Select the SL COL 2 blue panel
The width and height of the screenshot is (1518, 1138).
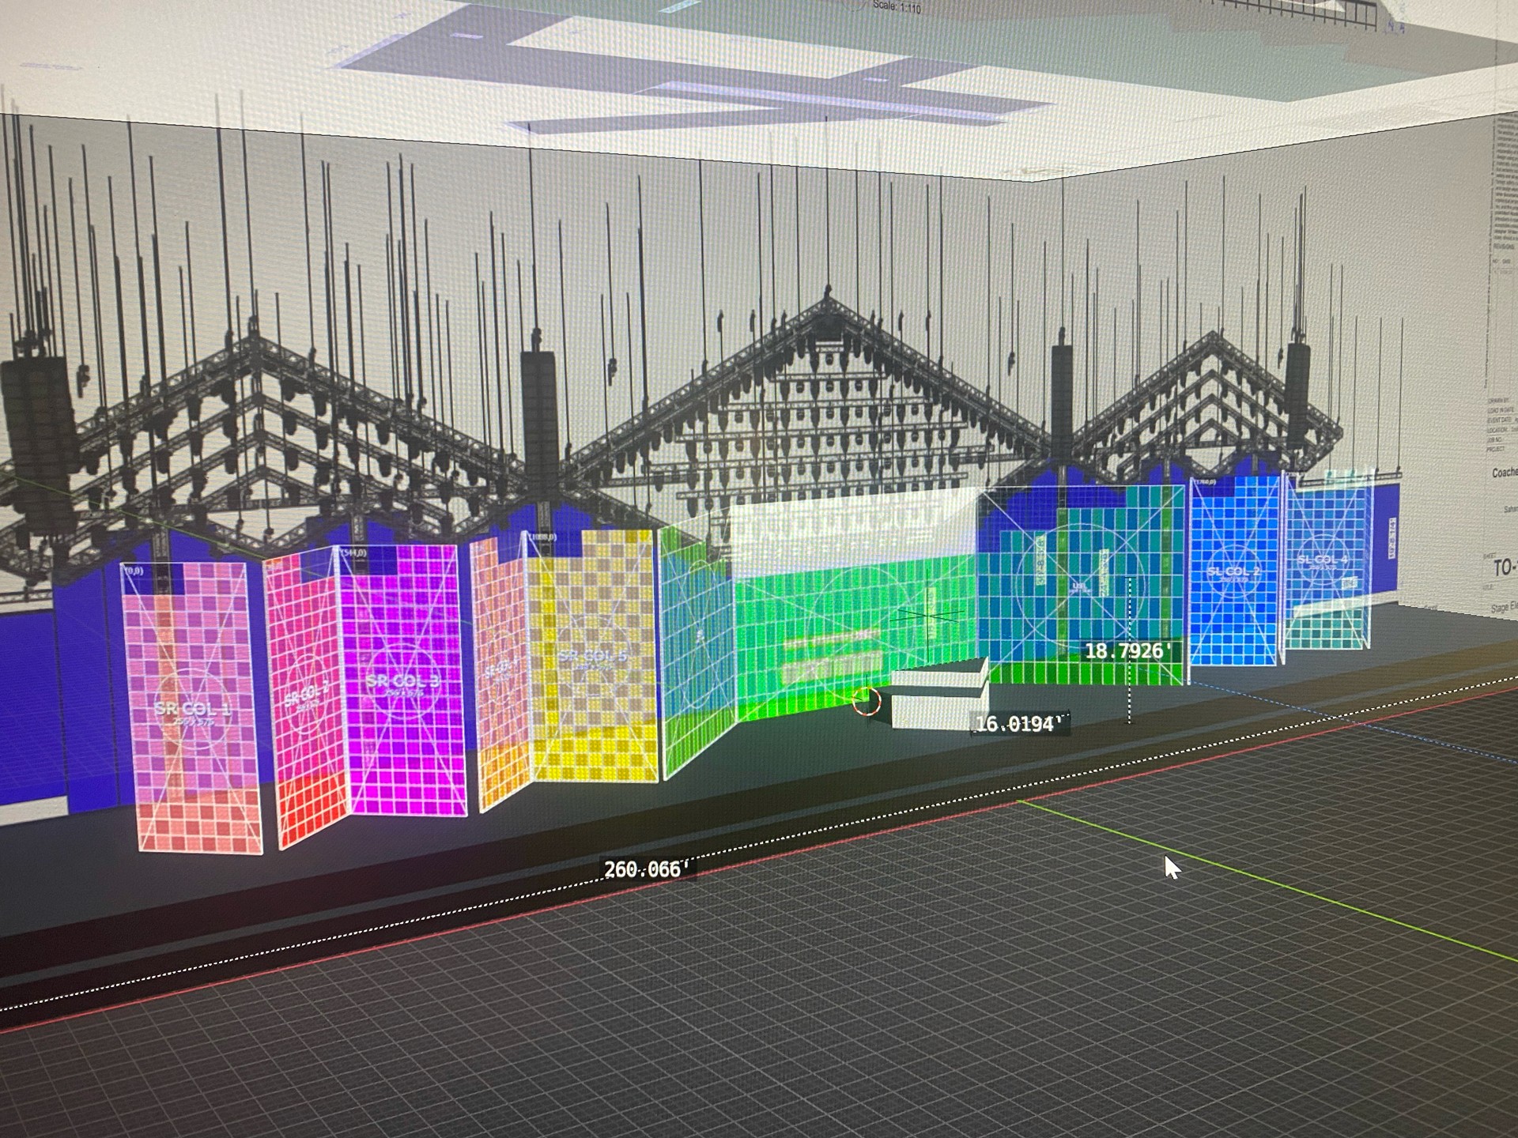coord(1233,573)
